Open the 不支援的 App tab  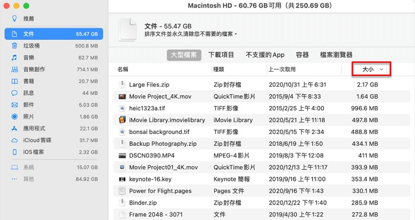coord(265,55)
